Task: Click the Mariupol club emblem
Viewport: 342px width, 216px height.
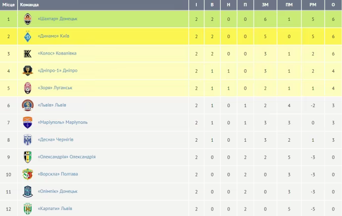Action: click(x=28, y=122)
